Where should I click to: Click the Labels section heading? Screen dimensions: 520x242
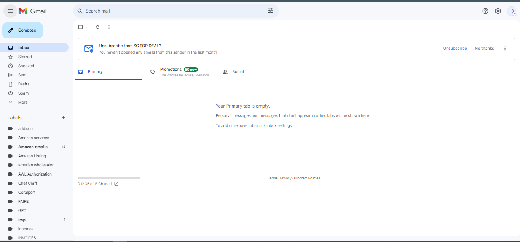pyautogui.click(x=14, y=118)
